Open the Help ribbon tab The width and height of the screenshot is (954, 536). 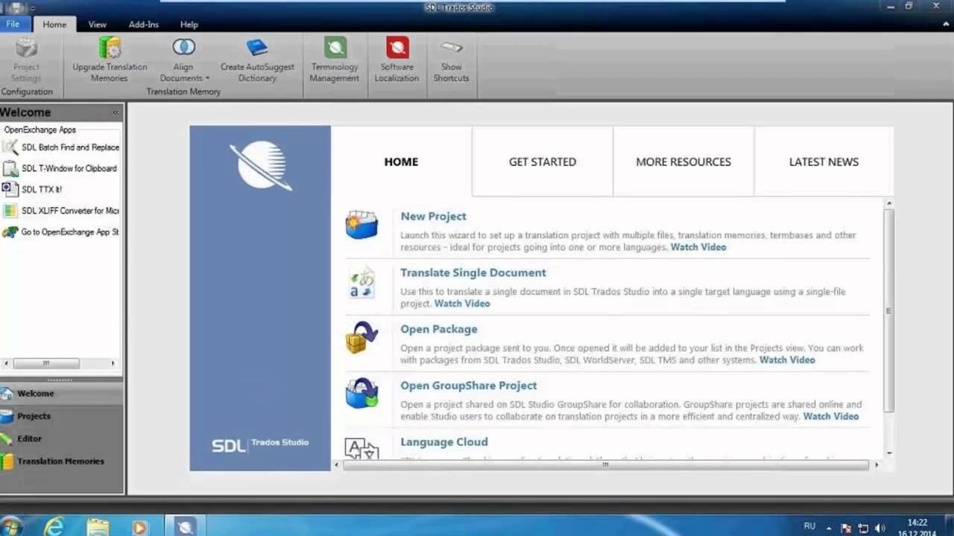pos(189,25)
